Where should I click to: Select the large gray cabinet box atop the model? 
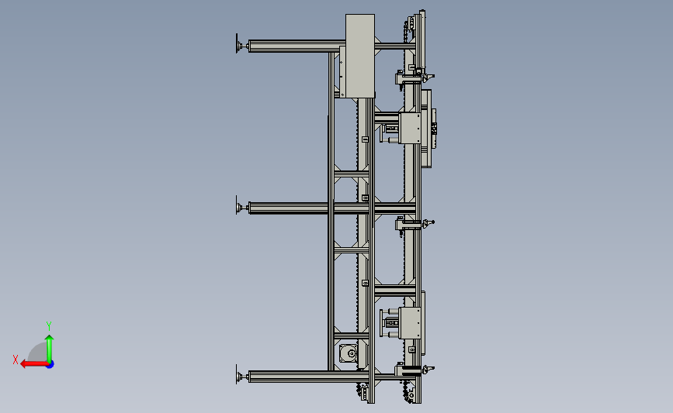tap(359, 56)
